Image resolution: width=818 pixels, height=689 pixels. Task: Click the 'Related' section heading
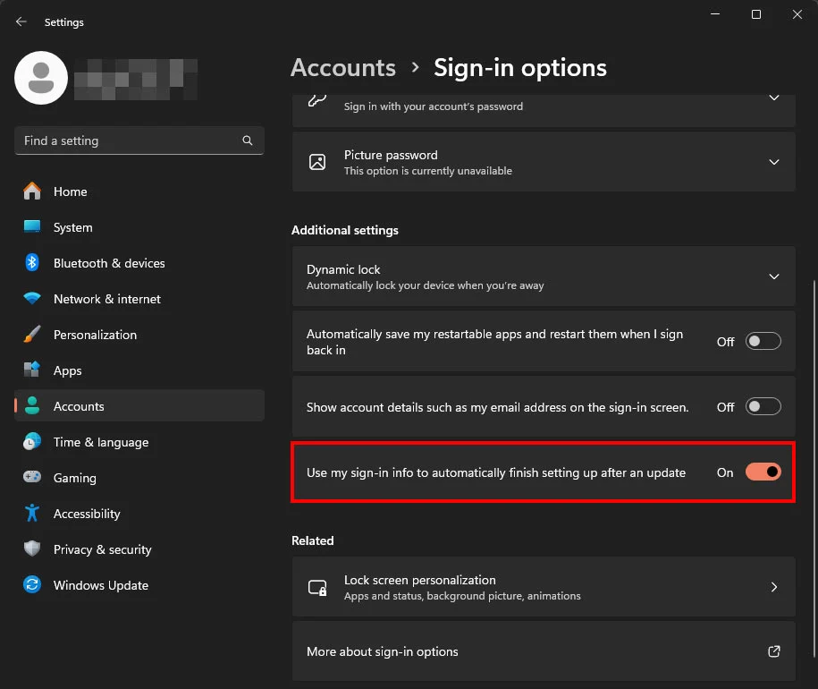pos(313,540)
